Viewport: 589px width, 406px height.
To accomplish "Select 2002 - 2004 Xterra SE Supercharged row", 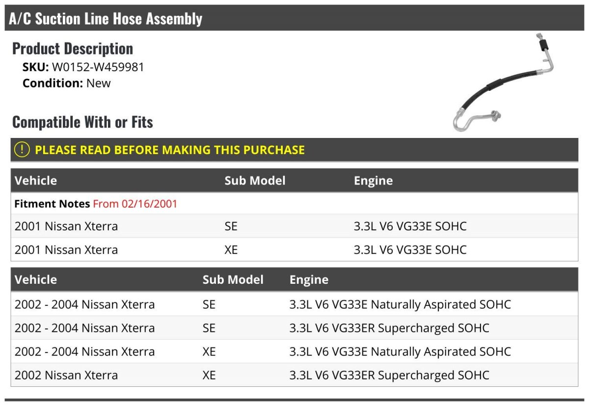I will 294,328.
